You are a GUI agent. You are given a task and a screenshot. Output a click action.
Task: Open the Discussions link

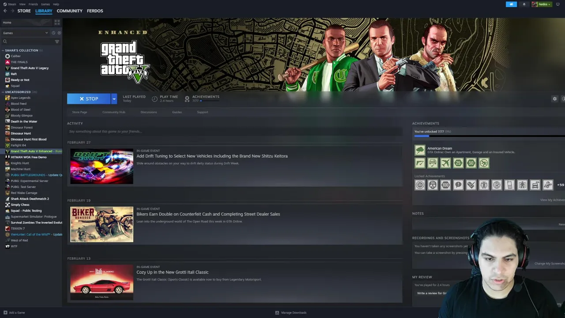tap(149, 112)
